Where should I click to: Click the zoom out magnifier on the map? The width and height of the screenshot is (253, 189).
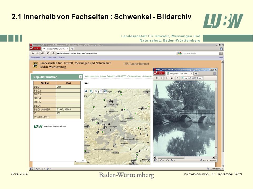pyautogui.click(x=86, y=91)
